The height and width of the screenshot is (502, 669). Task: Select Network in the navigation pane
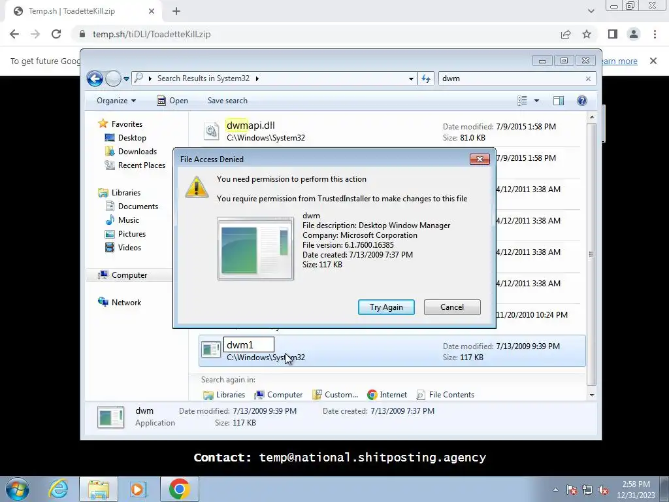point(120,302)
